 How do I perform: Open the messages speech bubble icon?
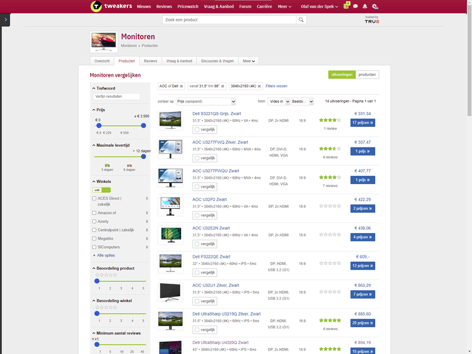[356, 6]
